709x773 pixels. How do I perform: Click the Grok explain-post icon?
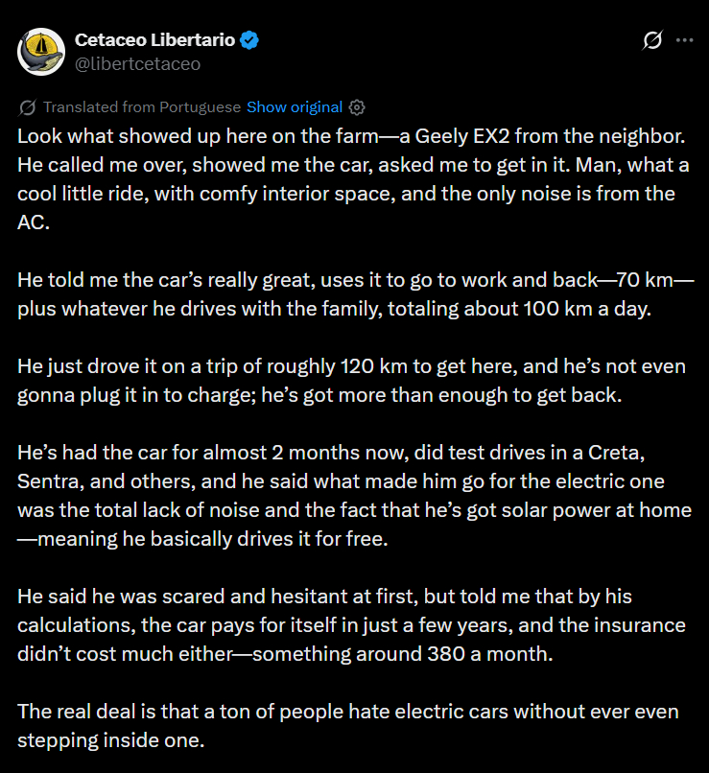point(651,40)
